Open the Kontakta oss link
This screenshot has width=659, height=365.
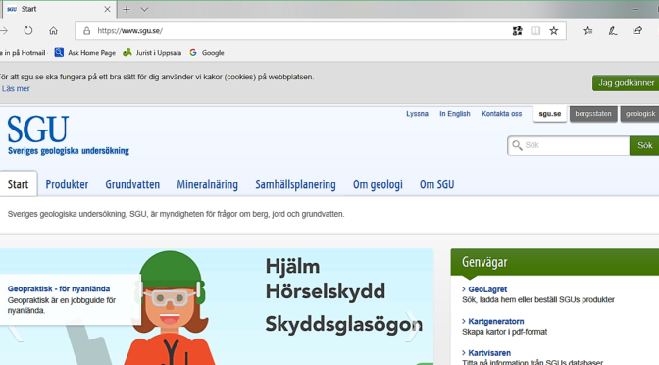click(501, 114)
